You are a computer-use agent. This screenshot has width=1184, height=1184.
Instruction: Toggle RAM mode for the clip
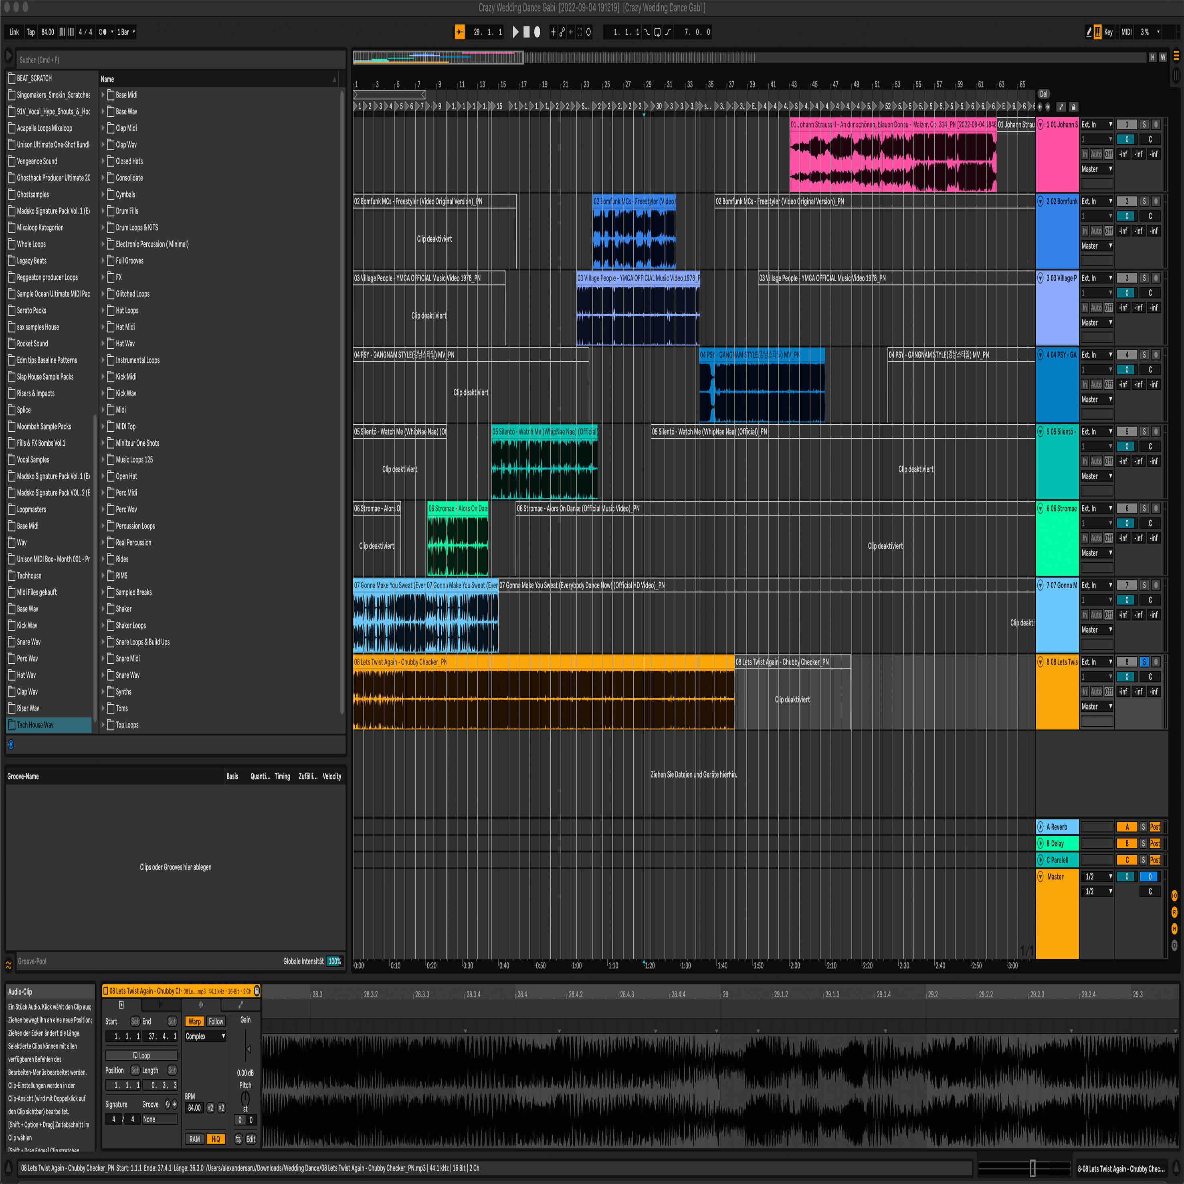194,1139
